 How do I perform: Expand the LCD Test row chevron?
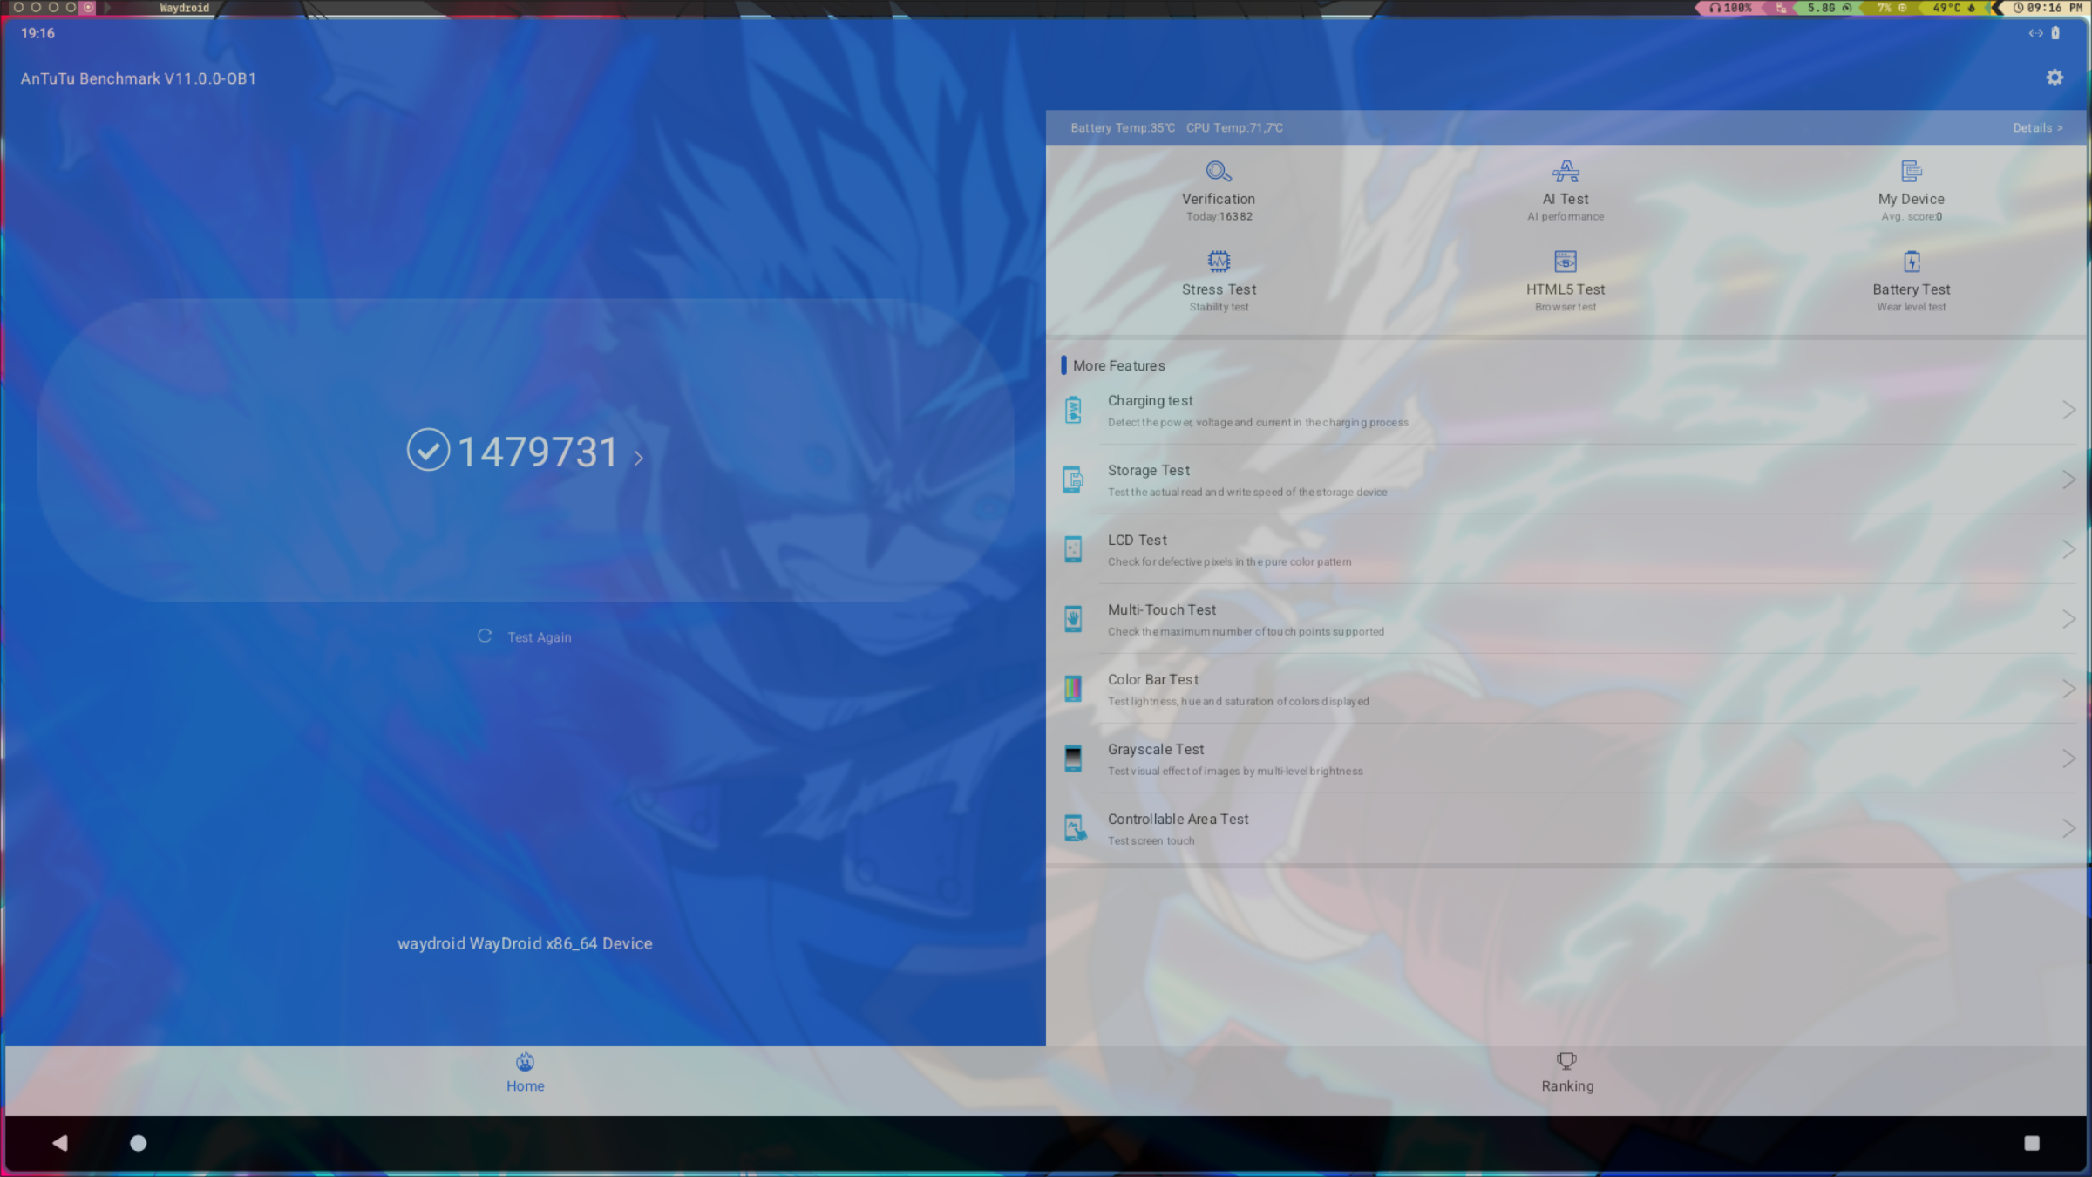(x=2068, y=549)
